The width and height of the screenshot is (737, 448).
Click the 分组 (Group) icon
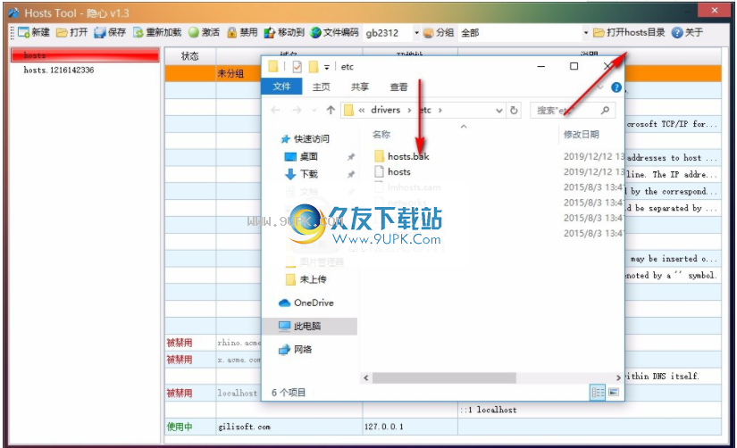(x=428, y=32)
